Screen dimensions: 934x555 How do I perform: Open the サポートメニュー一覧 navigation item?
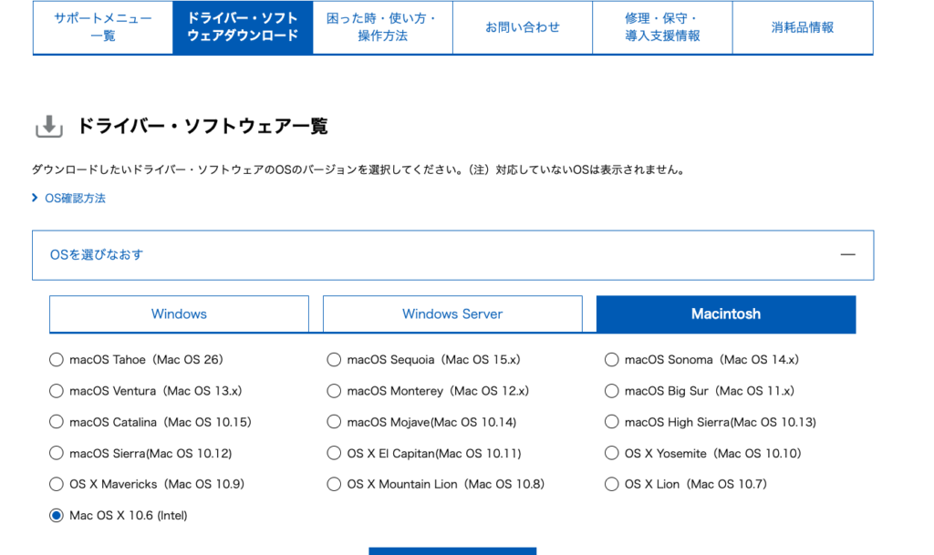coord(103,27)
